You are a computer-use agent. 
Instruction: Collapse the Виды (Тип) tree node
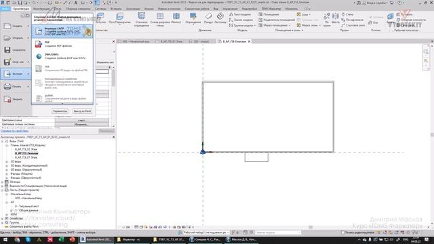(3, 142)
